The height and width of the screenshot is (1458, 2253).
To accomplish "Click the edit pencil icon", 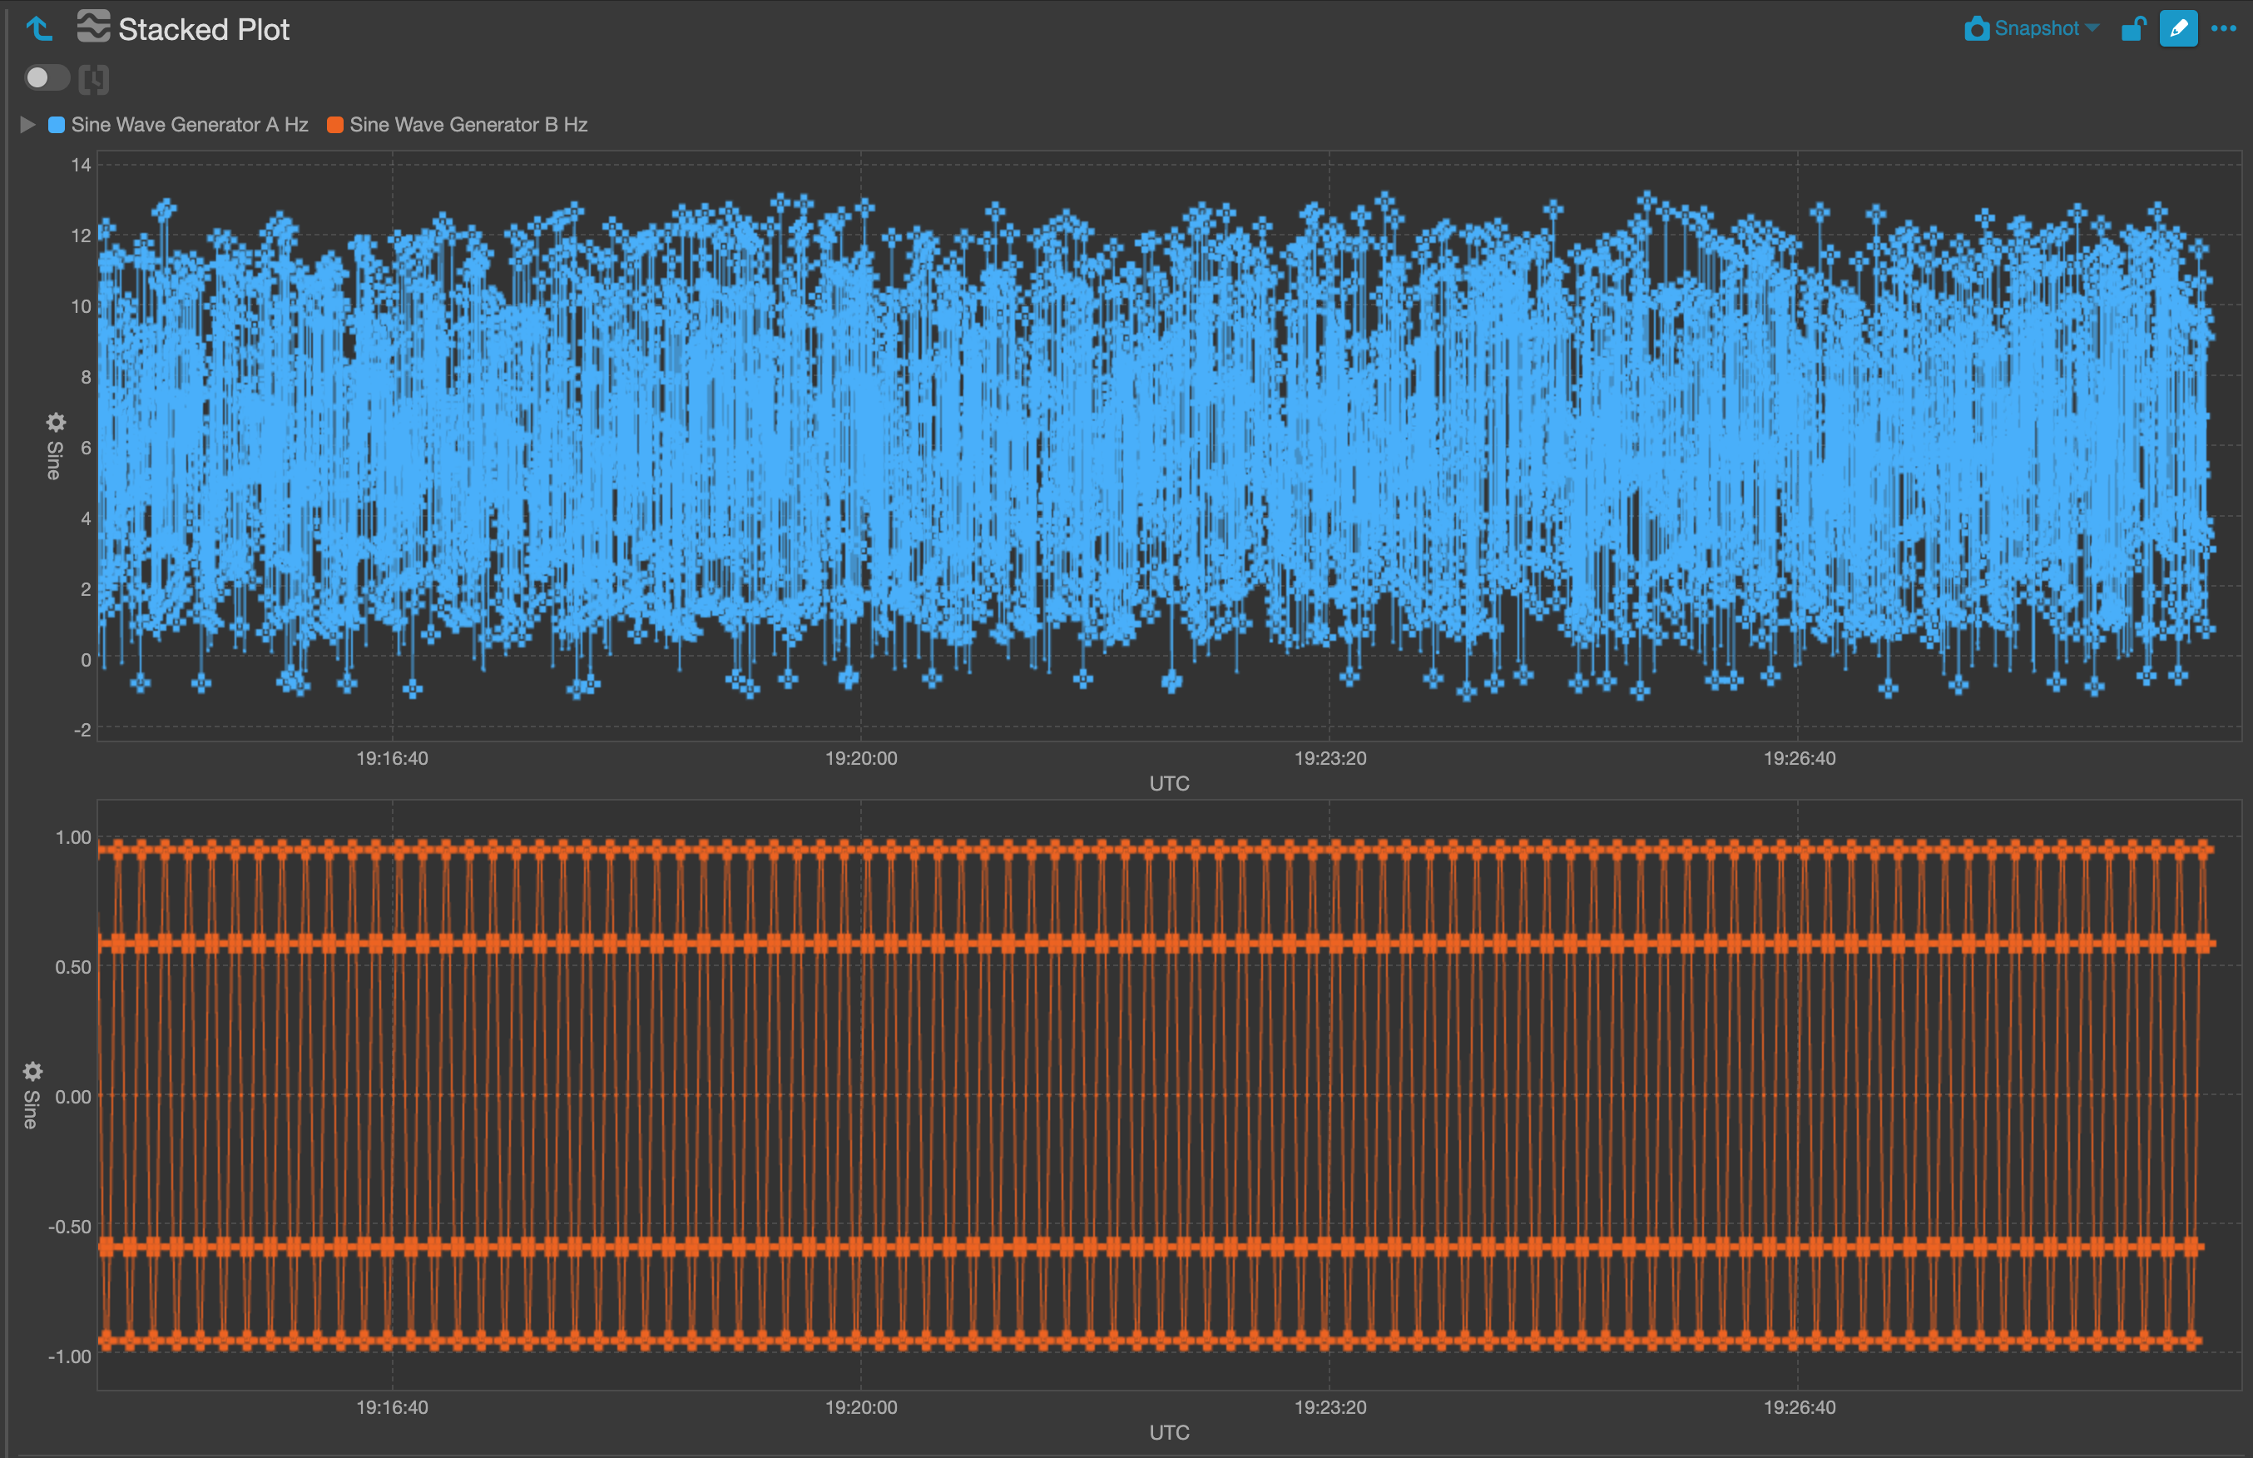I will (x=2178, y=28).
